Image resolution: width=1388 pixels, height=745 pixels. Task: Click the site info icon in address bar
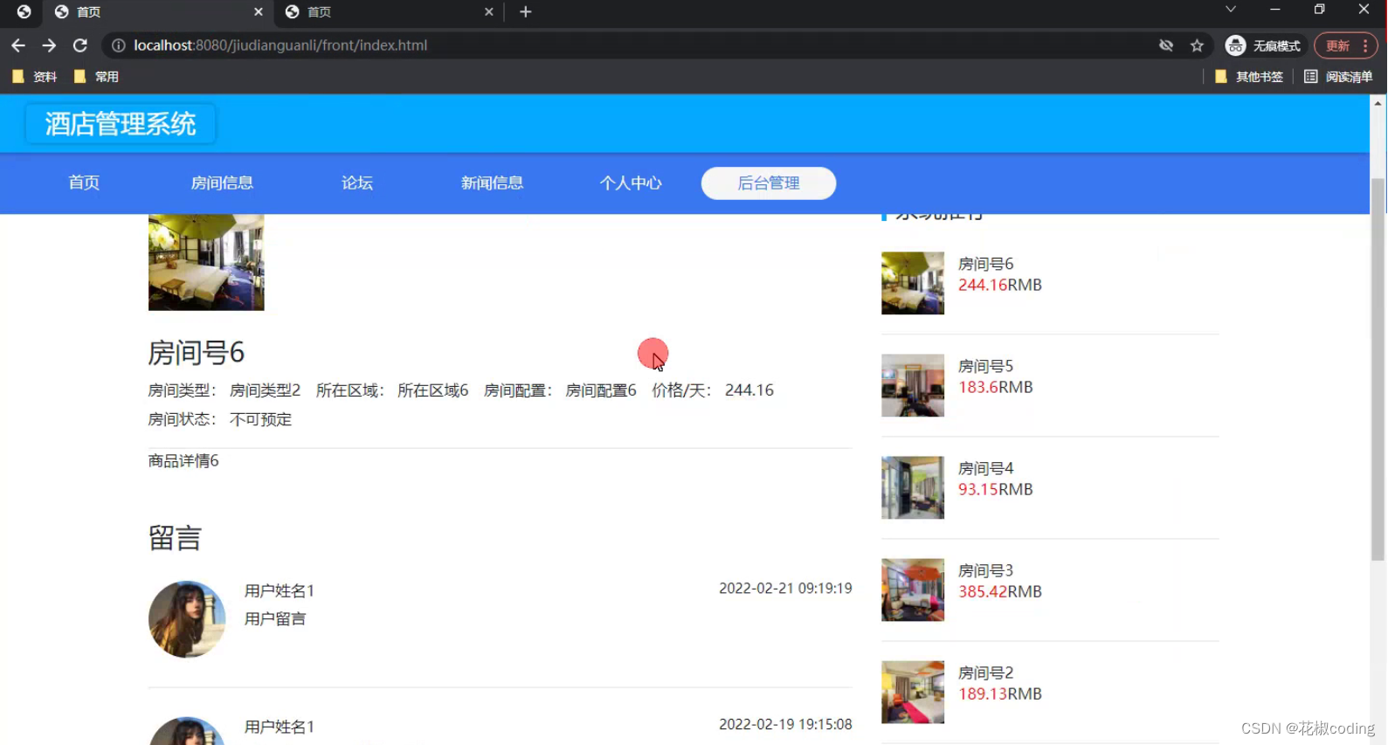pyautogui.click(x=119, y=45)
